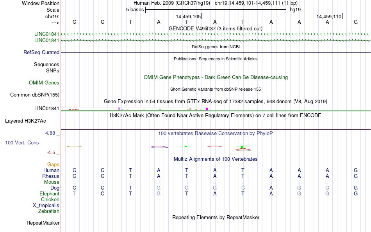Viewport: 371px width, 232px height.
Task: Click the light C in the Dog row
Action: [x=243, y=188]
